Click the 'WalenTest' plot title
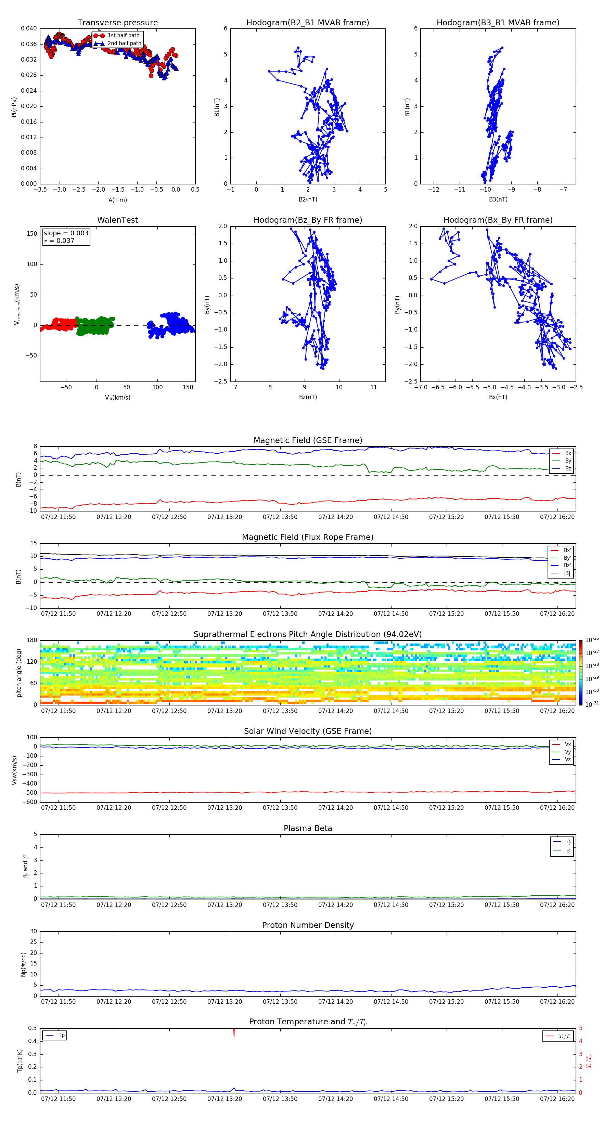The height and width of the screenshot is (1129, 616). pos(117,220)
